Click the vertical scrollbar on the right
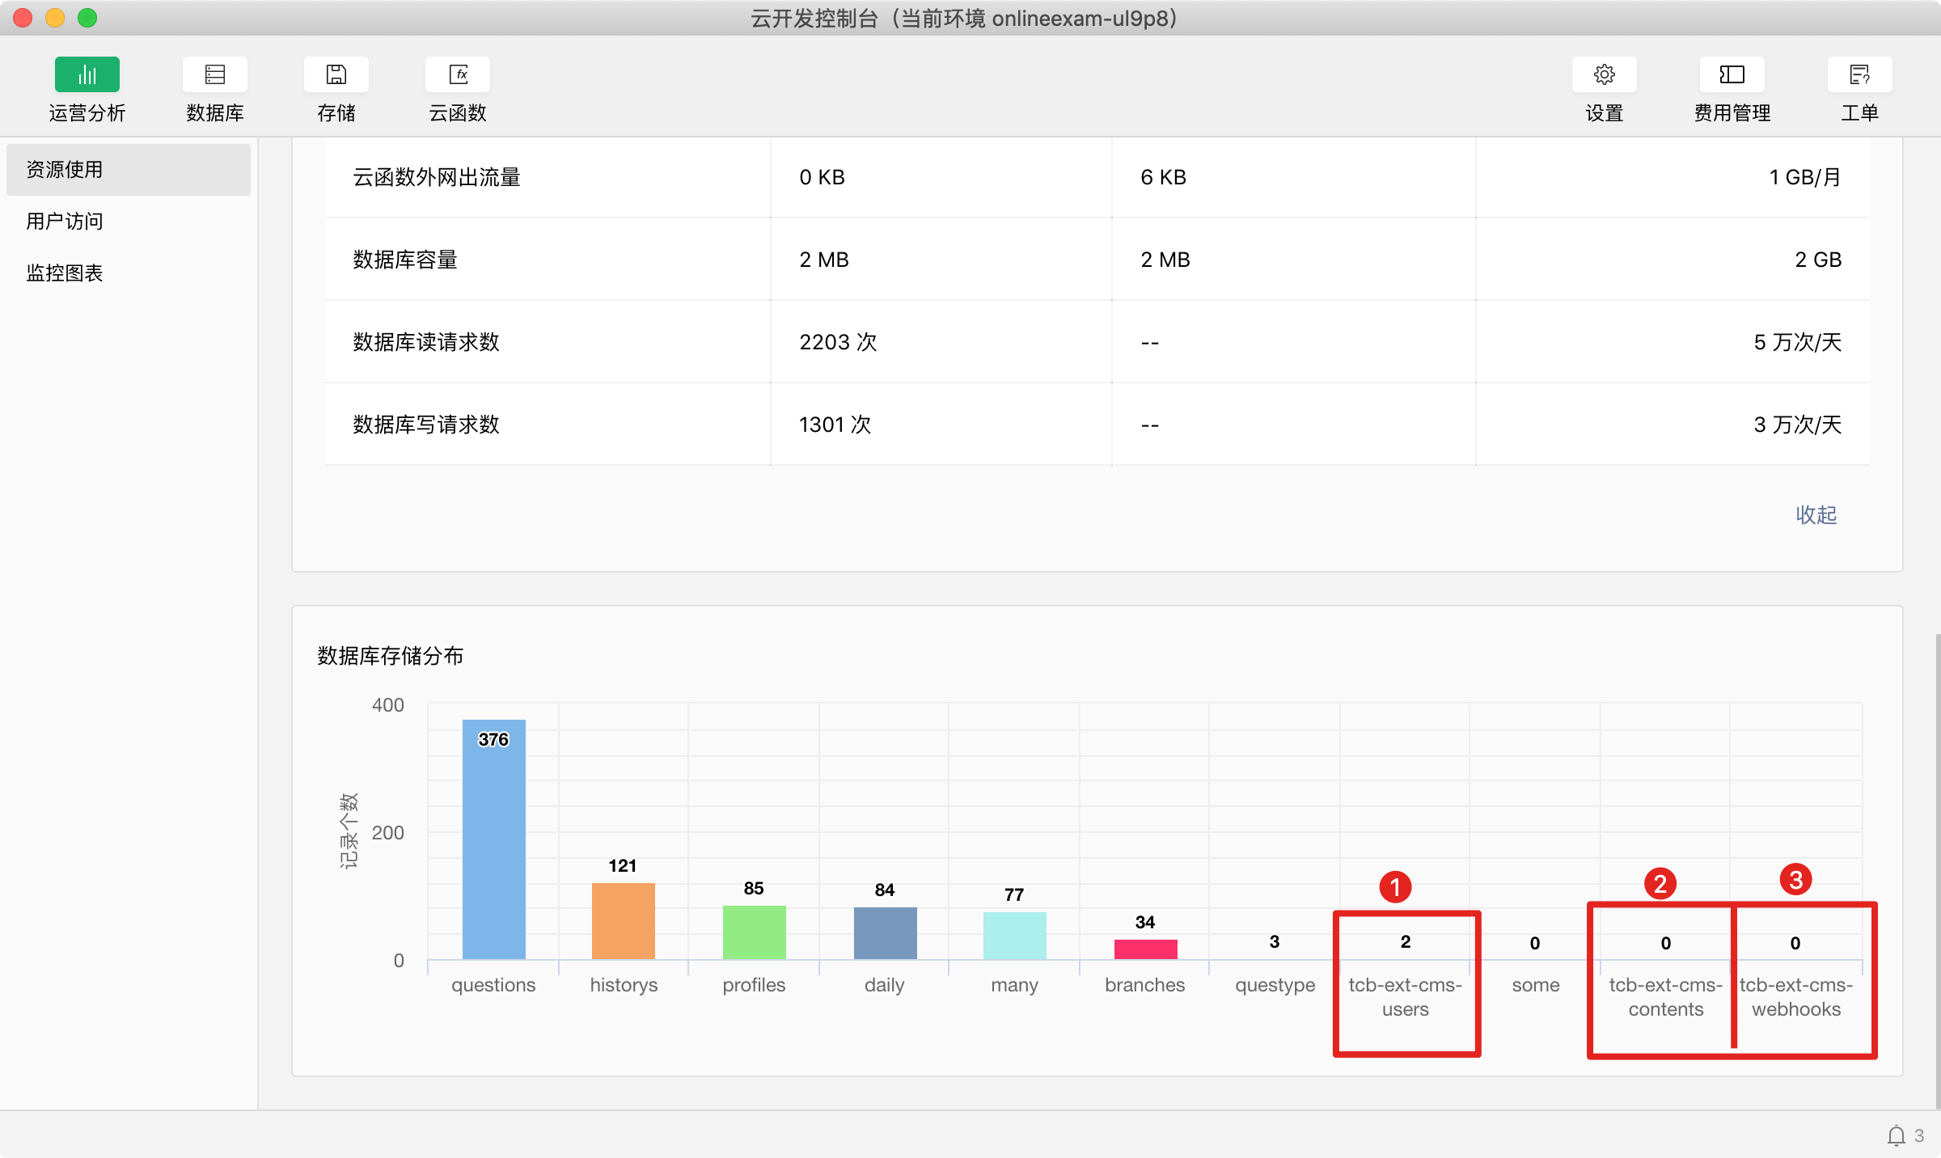The height and width of the screenshot is (1158, 1941). [x=1936, y=869]
